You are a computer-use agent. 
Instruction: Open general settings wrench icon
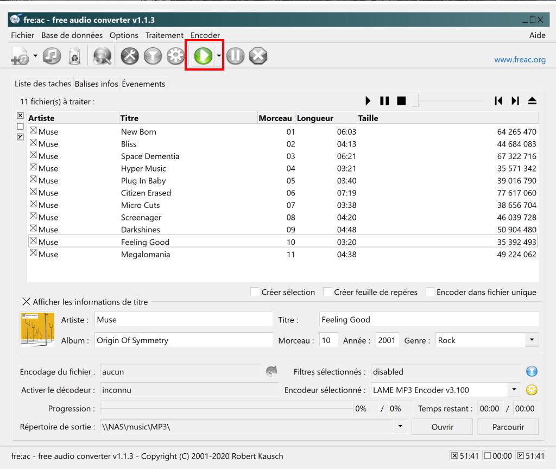130,56
